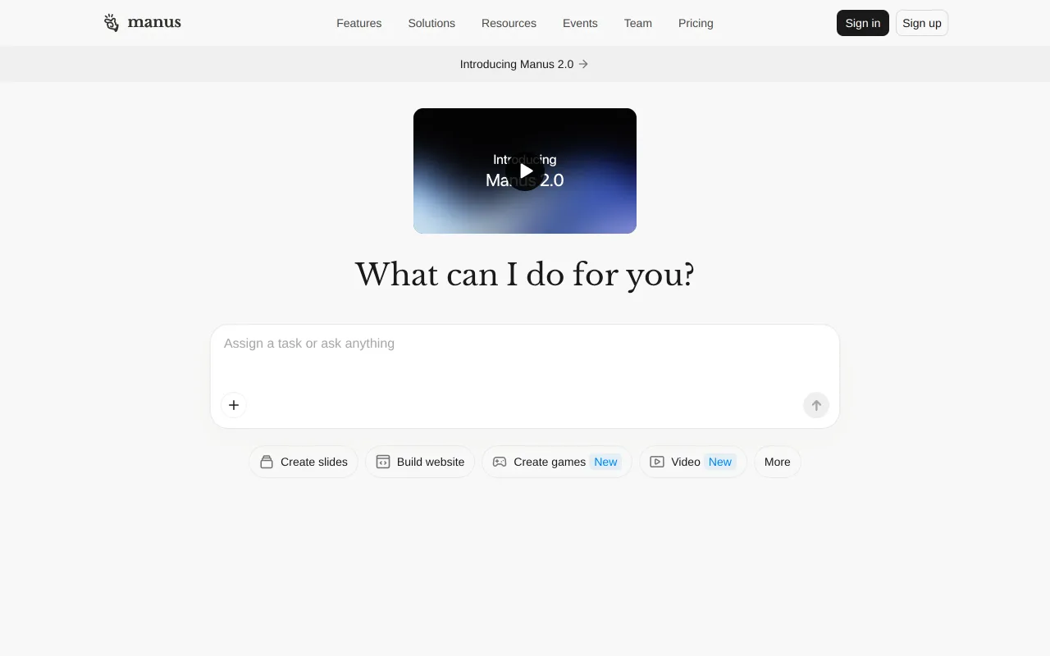
Task: Open the Introducing Manus 2.0 banner link
Action: click(525, 64)
